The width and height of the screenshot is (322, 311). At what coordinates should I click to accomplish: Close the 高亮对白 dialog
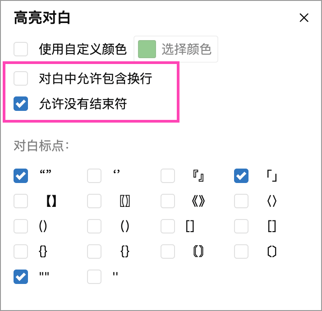(304, 18)
